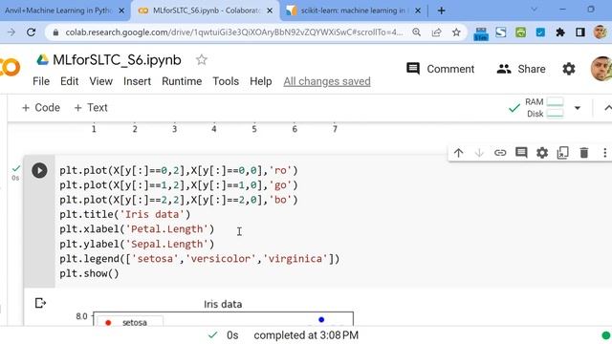This screenshot has width=612, height=344.
Task: Click the plt.legend code line
Action: coord(200,259)
